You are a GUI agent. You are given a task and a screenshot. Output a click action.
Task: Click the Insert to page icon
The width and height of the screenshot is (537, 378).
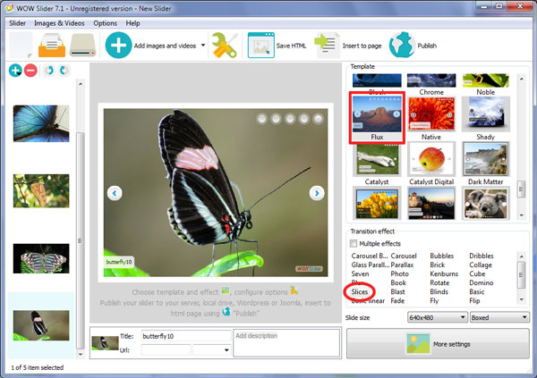tap(327, 46)
